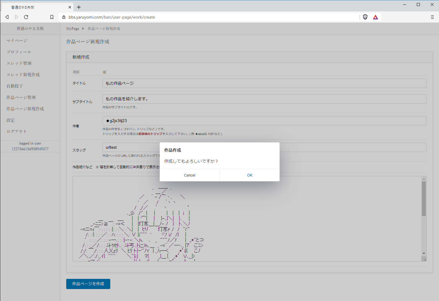439x301 pixels.
Task: Click the MyPage breadcrumb link
Action: coord(73,29)
